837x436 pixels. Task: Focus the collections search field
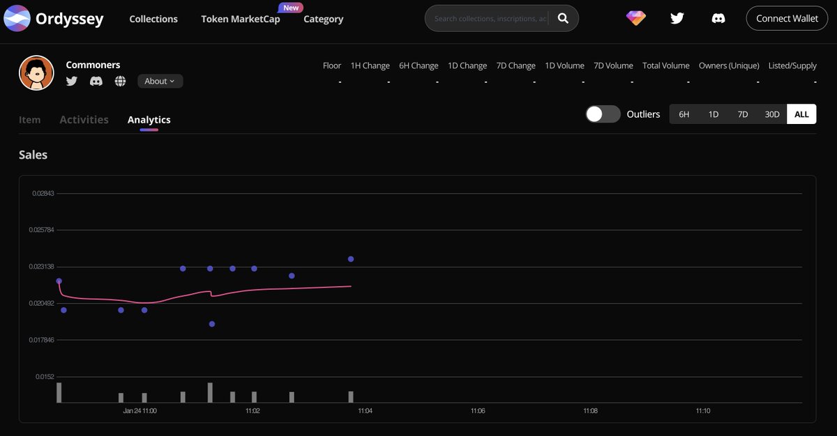point(490,19)
